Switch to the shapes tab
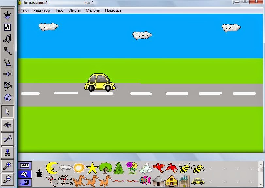Viewport: 265px width, 188px height. (x=25, y=174)
